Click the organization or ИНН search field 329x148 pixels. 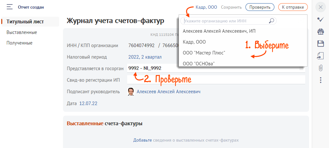(x=225, y=21)
